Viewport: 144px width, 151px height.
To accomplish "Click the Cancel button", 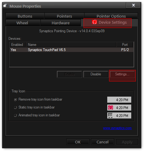I will click(102, 142).
